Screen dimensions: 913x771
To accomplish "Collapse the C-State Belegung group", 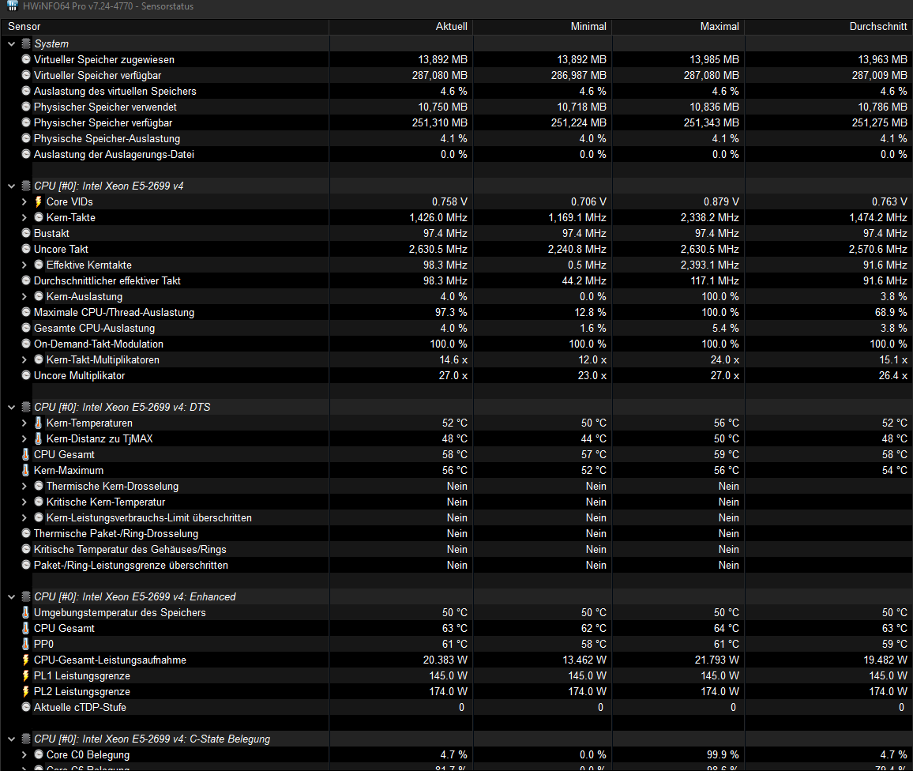I will 12,739.
